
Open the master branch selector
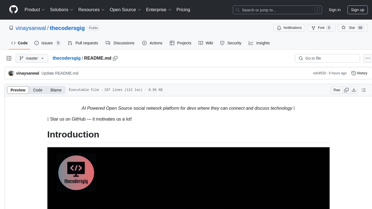32,58
